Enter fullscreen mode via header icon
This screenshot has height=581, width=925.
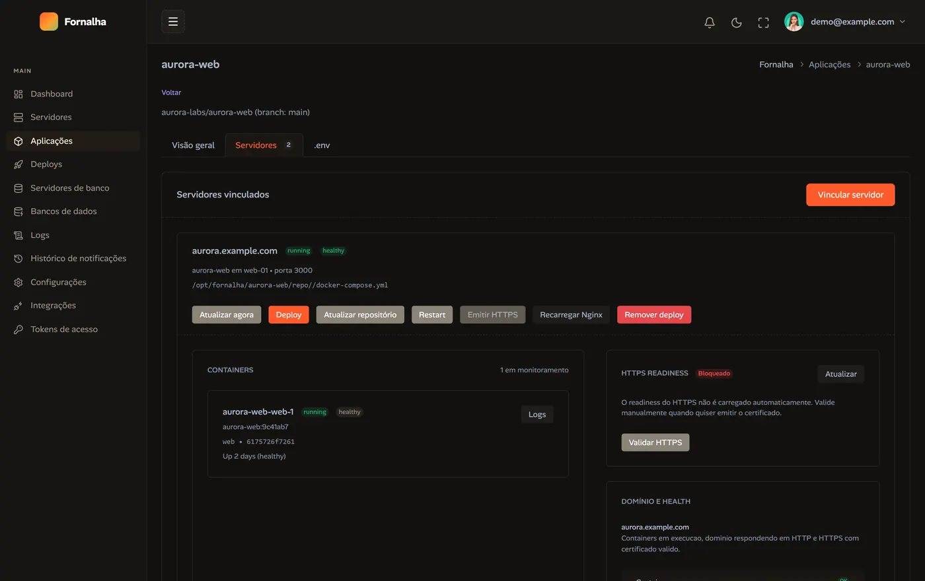pyautogui.click(x=764, y=22)
